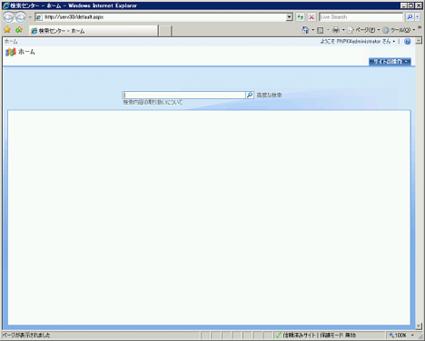Open SharePoint help icon
Screen dimensions: 425x341
[408, 42]
